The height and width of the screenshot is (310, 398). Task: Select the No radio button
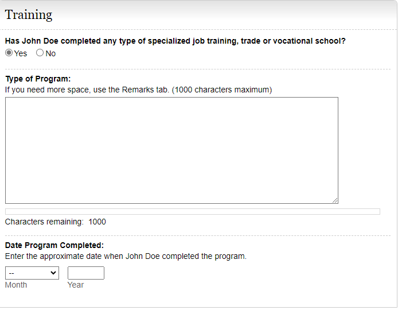click(40, 53)
